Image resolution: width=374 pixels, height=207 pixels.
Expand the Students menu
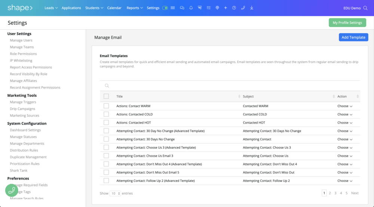click(x=94, y=8)
